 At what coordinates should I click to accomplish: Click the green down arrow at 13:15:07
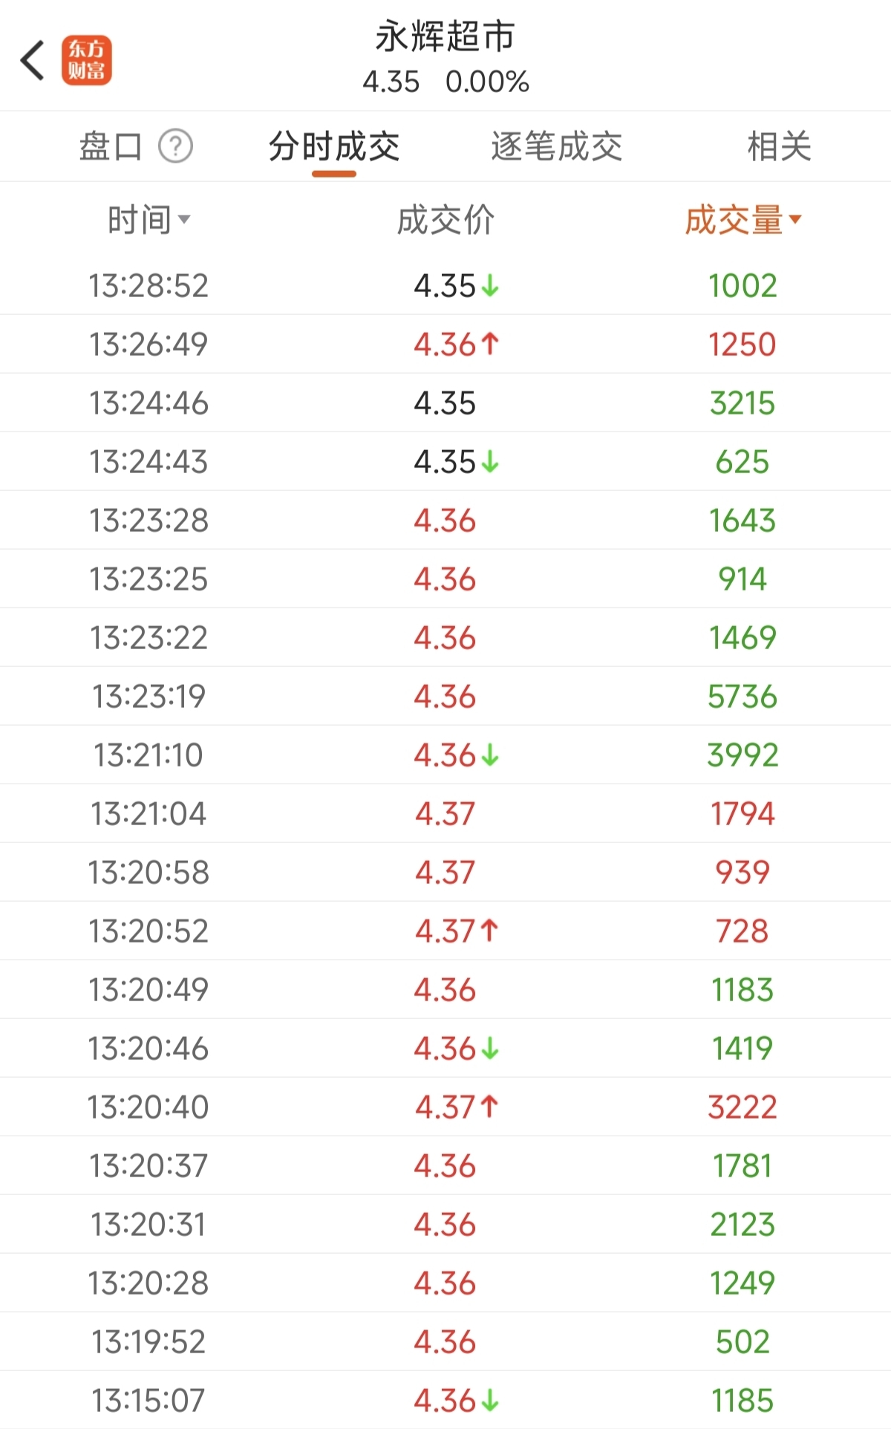490,1401
